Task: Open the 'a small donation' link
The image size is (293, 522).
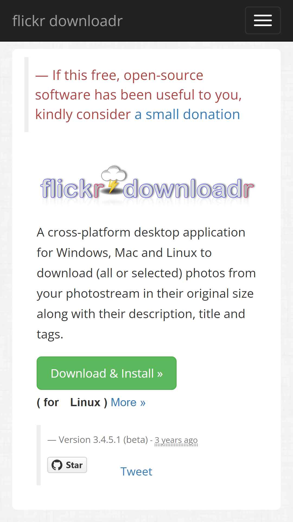Action: (x=187, y=114)
